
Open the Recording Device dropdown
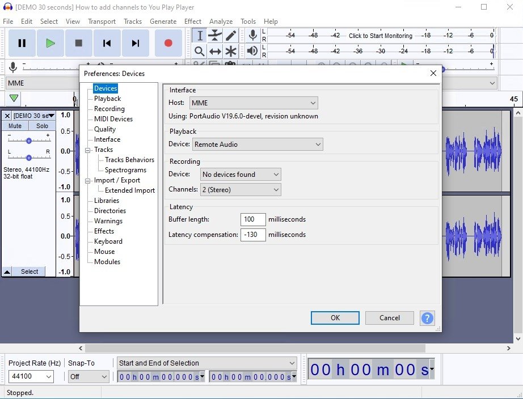241,175
